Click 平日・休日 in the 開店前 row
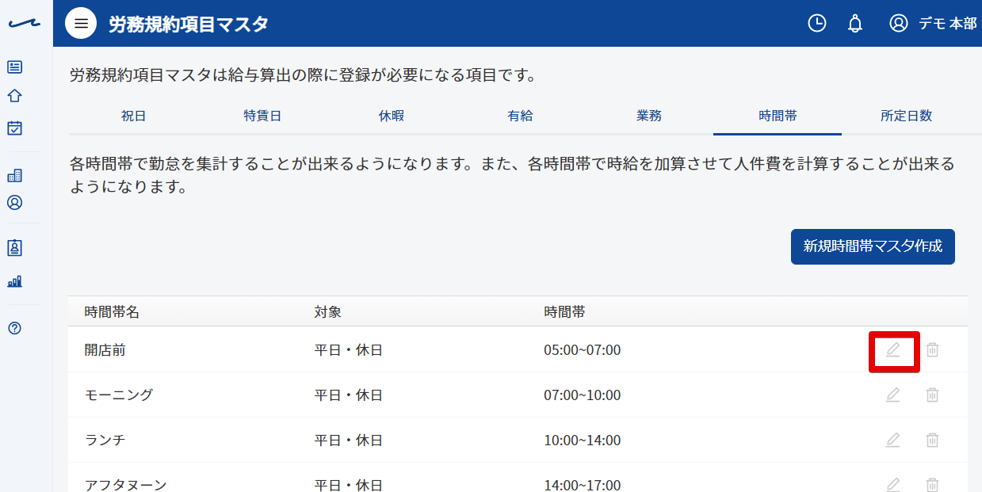The width and height of the screenshot is (982, 492). coord(349,349)
